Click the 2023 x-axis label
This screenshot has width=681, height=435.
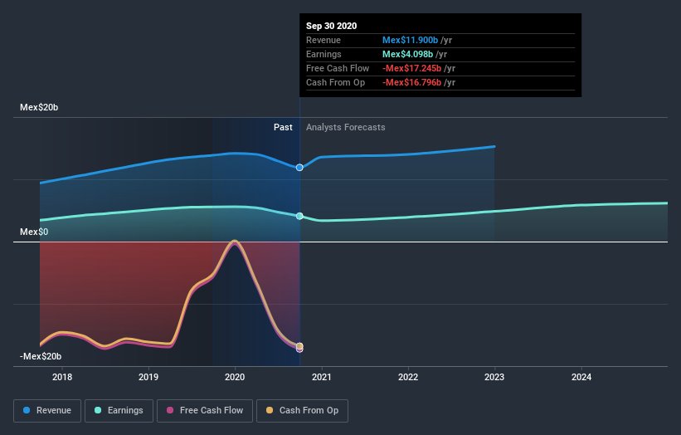(494, 377)
